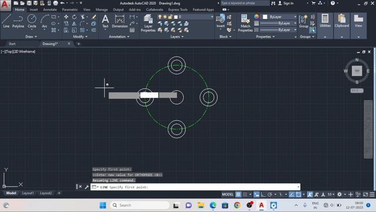Select the Mirror tool
Viewport: 376px width, 212px height.
point(75,24)
